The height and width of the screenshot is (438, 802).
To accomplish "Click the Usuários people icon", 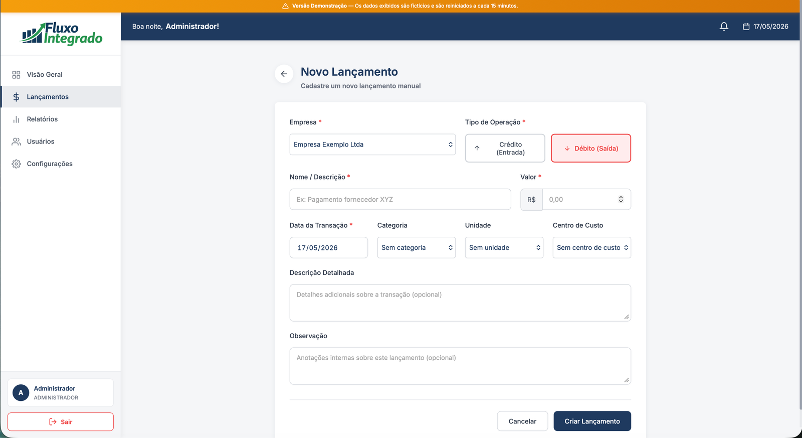I will coord(16,141).
